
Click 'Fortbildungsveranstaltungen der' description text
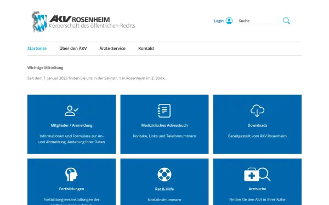[x=71, y=200]
